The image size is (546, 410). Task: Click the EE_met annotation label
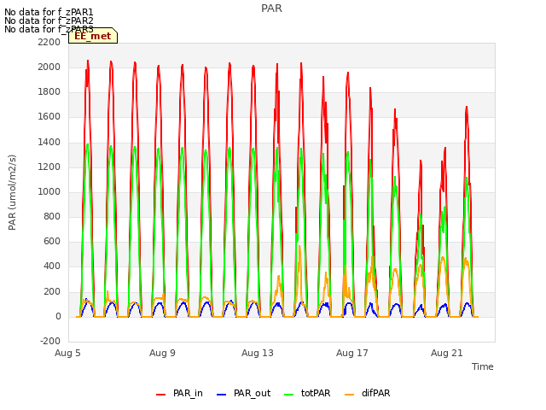point(93,36)
